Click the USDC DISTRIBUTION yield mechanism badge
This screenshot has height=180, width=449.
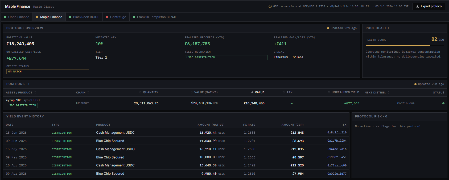tap(226, 58)
